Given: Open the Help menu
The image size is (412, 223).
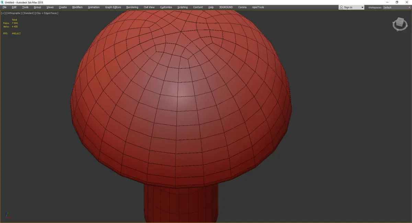Looking at the screenshot, I should [x=211, y=7].
